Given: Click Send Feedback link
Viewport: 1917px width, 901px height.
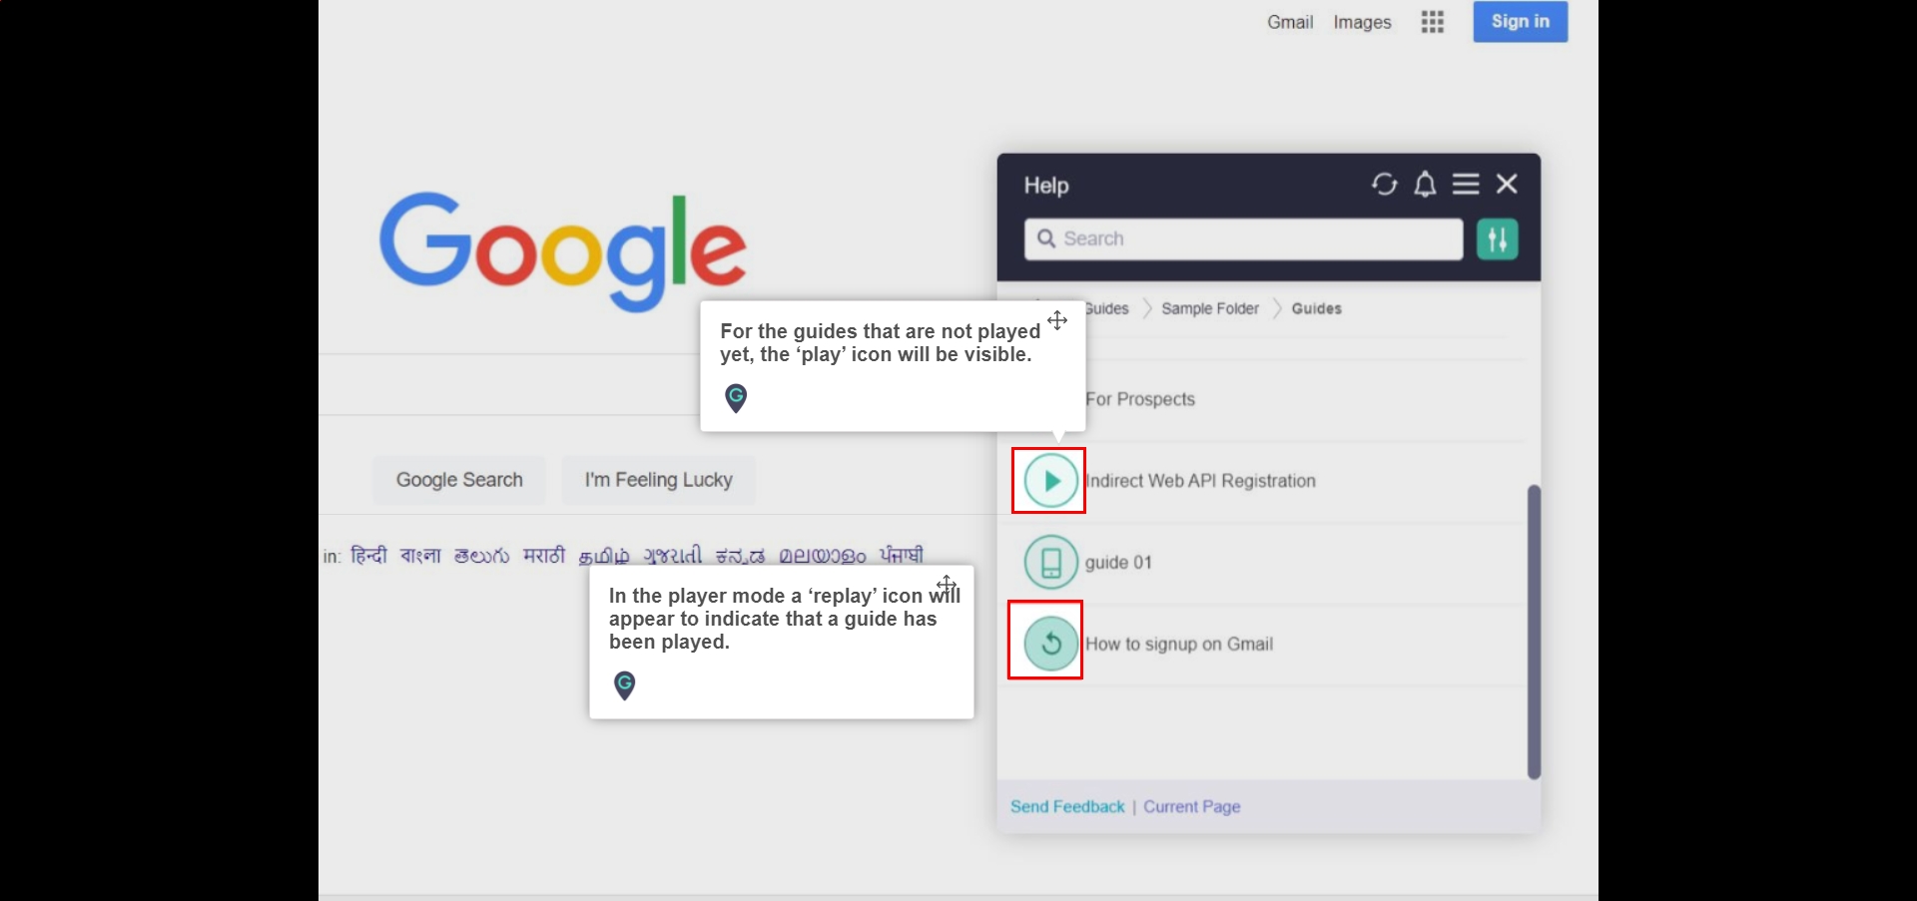Looking at the screenshot, I should 1067,806.
